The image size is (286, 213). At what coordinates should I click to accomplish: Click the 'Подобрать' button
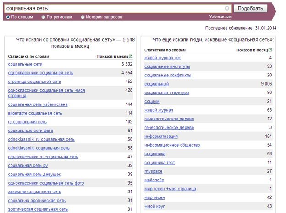coord(250,8)
